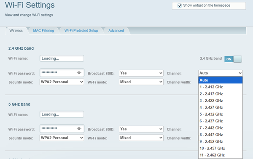Screen dimensions: 253x159
Task: Collapse the 2.4 GHz Channel dropdown
Action: pos(220,73)
